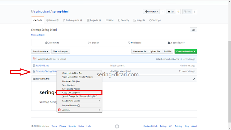Open the footer Privacy link

click(x=62, y=126)
